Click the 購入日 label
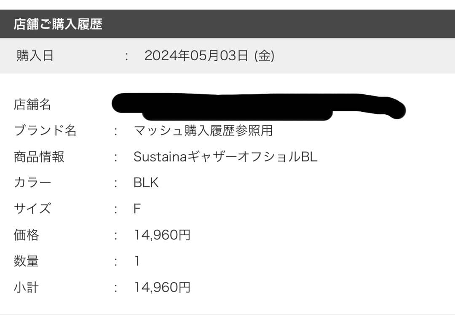 click(35, 55)
